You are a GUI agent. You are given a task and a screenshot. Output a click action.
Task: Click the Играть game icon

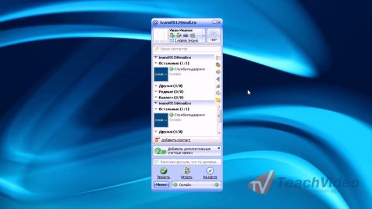pos(187,170)
